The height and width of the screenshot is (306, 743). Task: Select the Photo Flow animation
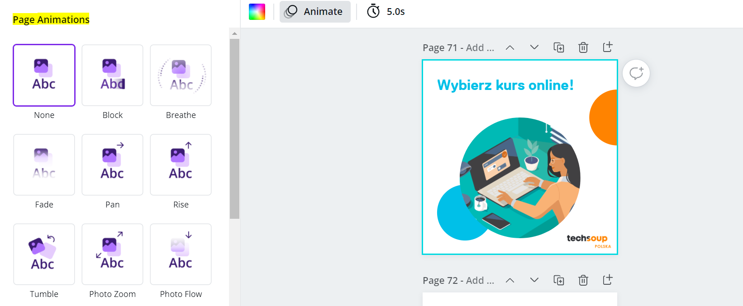click(x=181, y=254)
